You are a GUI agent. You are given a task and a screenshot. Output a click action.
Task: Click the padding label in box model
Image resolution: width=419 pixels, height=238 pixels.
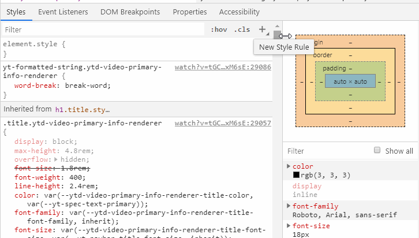[334, 69]
